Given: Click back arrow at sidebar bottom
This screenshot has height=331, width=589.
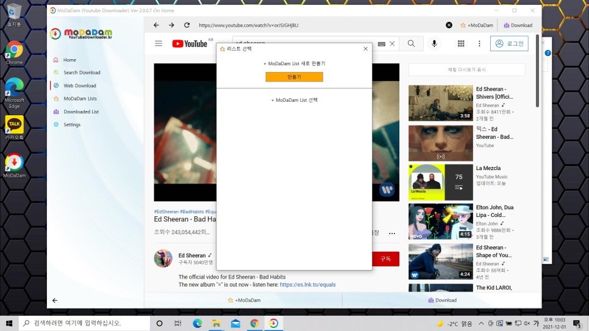Looking at the screenshot, I should tap(55, 300).
